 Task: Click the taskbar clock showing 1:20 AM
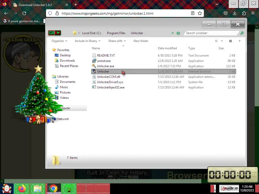coord(247,188)
